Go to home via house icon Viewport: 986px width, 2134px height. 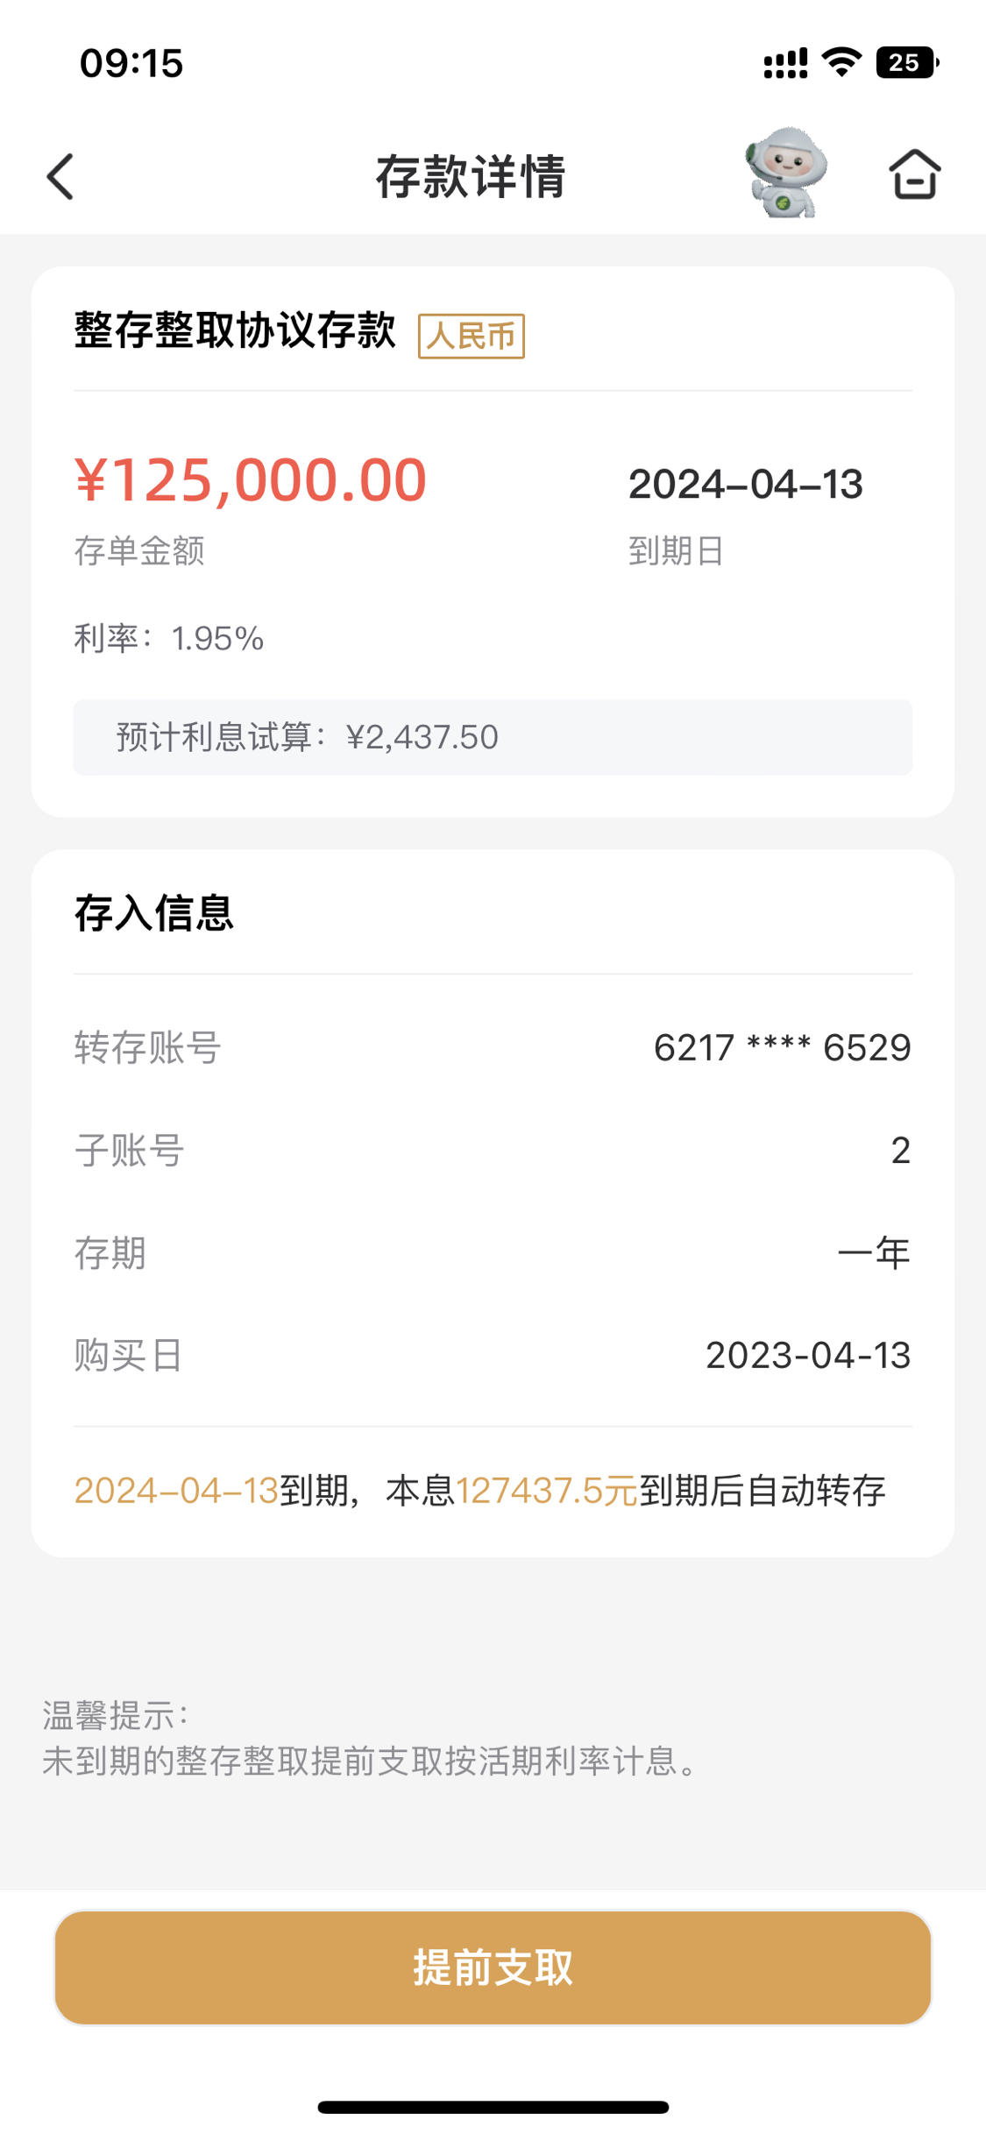(915, 174)
